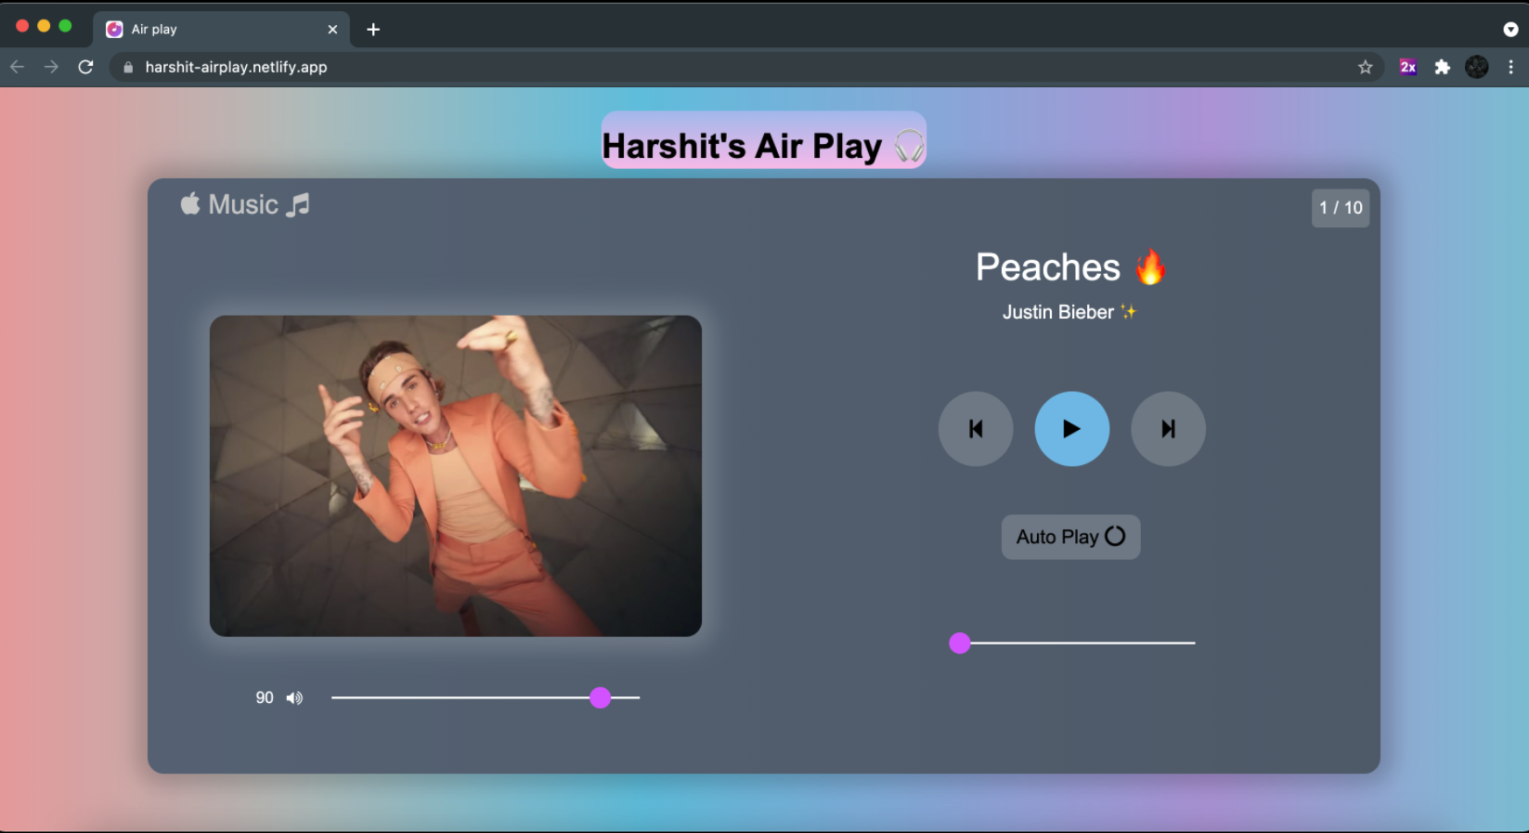Skip to the next track
Viewport: 1529px width, 833px height.
pos(1168,429)
